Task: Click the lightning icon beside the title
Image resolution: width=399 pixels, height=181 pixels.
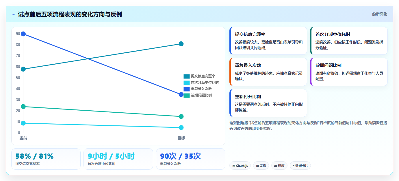Action: [14, 14]
